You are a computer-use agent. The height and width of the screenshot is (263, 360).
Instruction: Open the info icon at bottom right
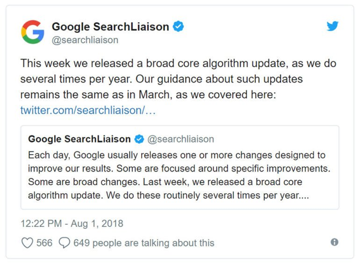[335, 242]
